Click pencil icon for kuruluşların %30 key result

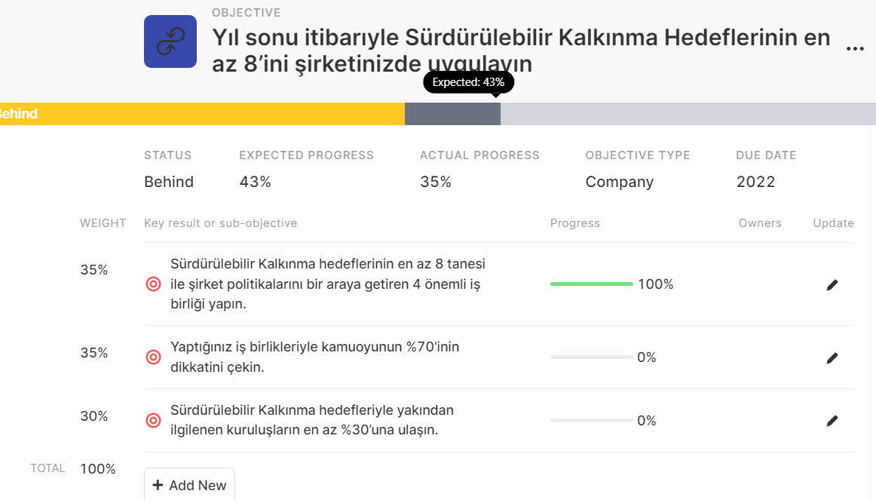(832, 421)
